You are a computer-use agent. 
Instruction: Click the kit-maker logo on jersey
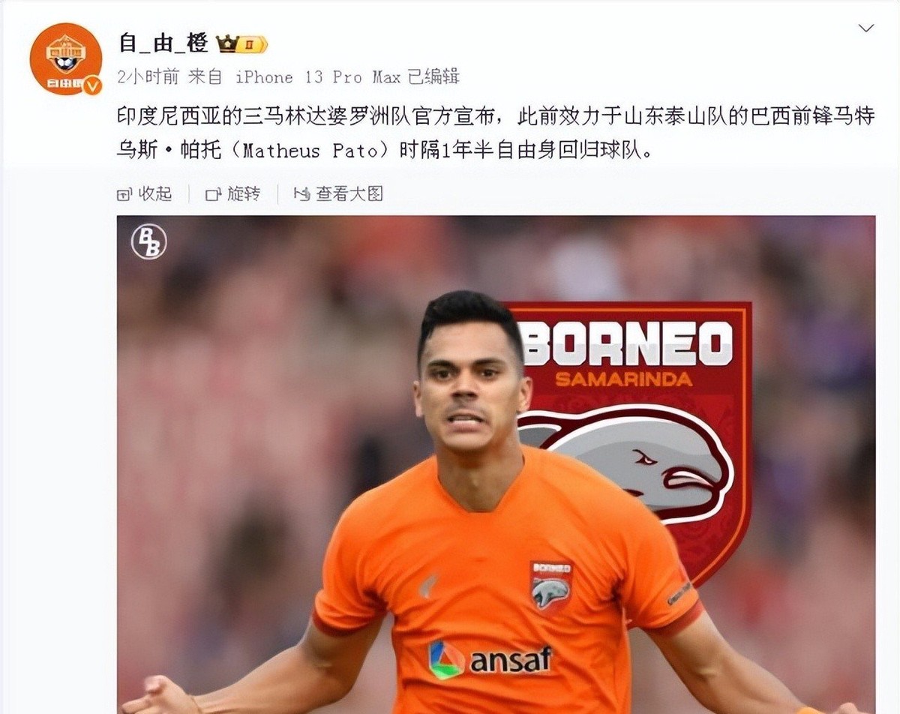click(428, 586)
